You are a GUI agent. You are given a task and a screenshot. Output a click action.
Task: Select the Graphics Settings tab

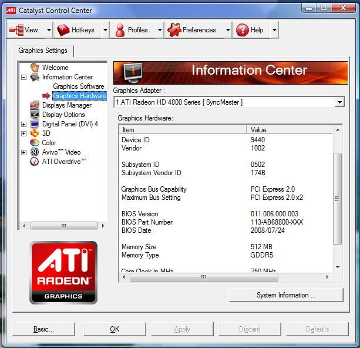pos(43,51)
